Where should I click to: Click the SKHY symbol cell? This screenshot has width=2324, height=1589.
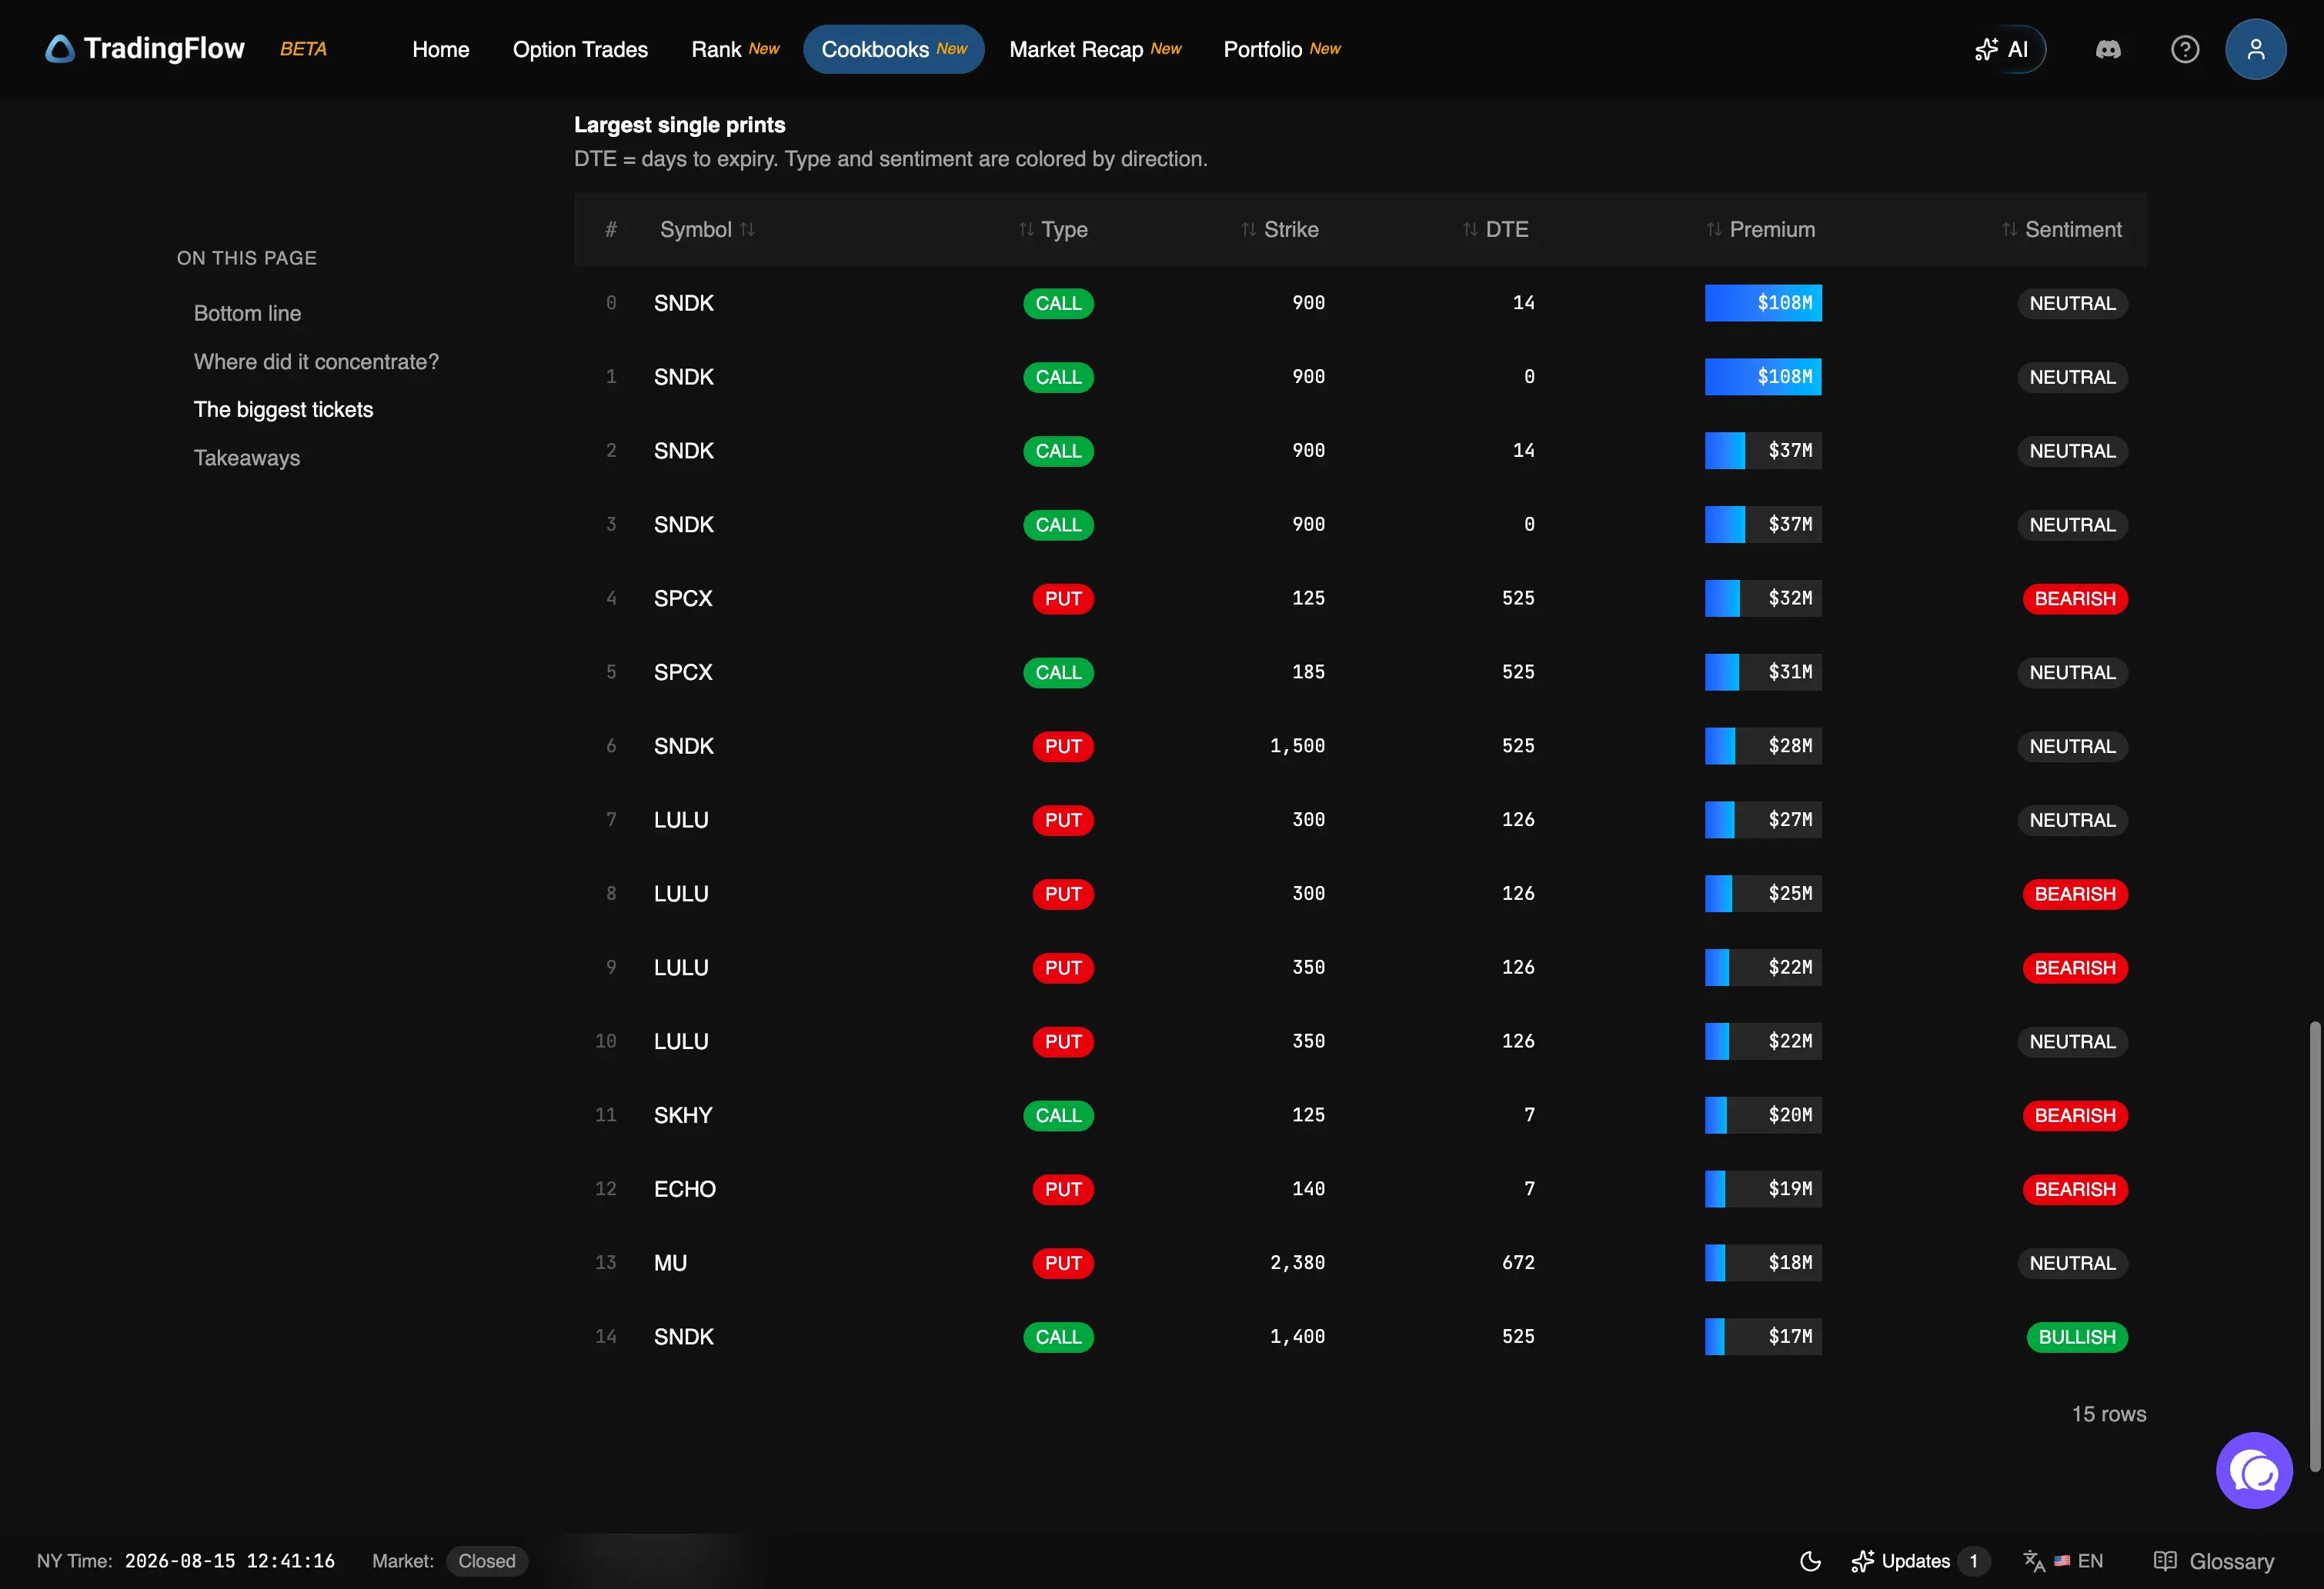point(683,1115)
